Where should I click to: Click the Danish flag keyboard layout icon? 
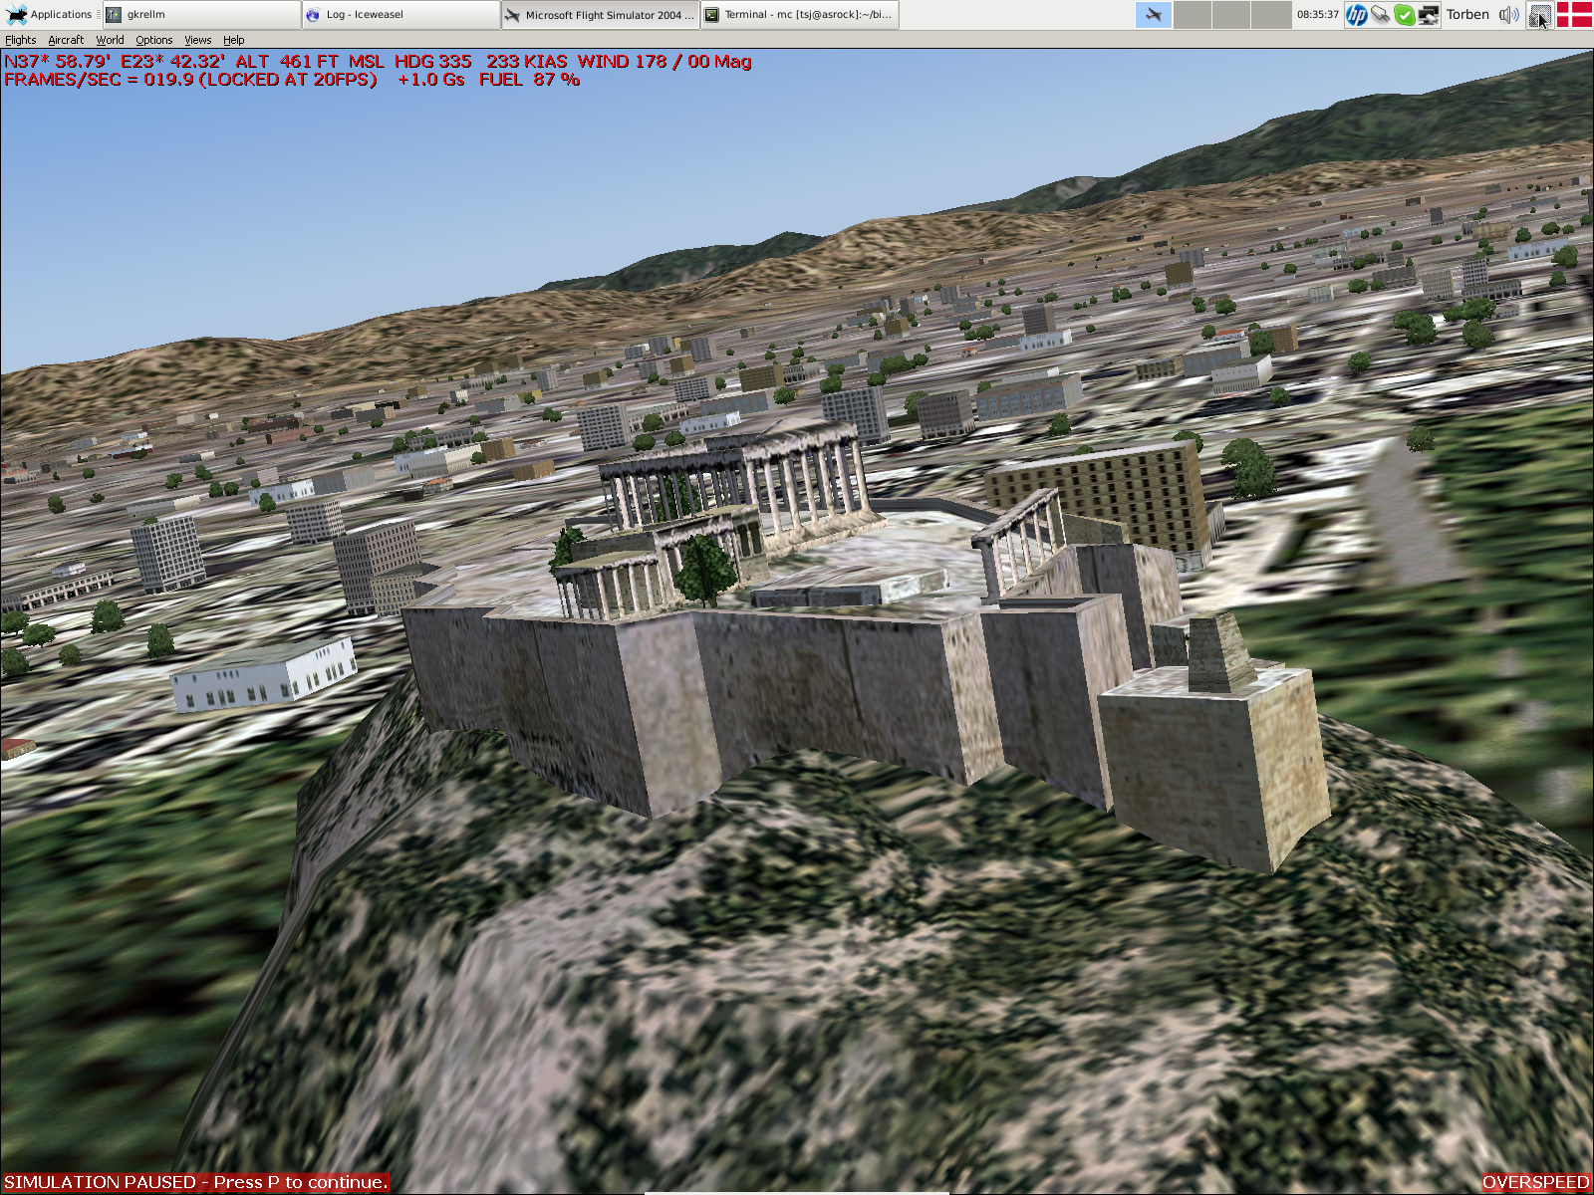(x=1574, y=14)
